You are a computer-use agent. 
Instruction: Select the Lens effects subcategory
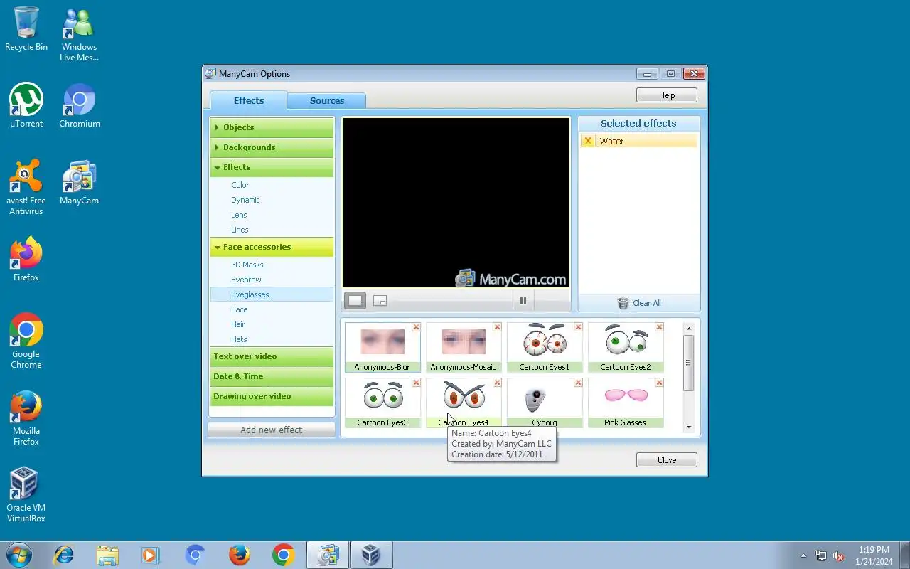pos(239,215)
